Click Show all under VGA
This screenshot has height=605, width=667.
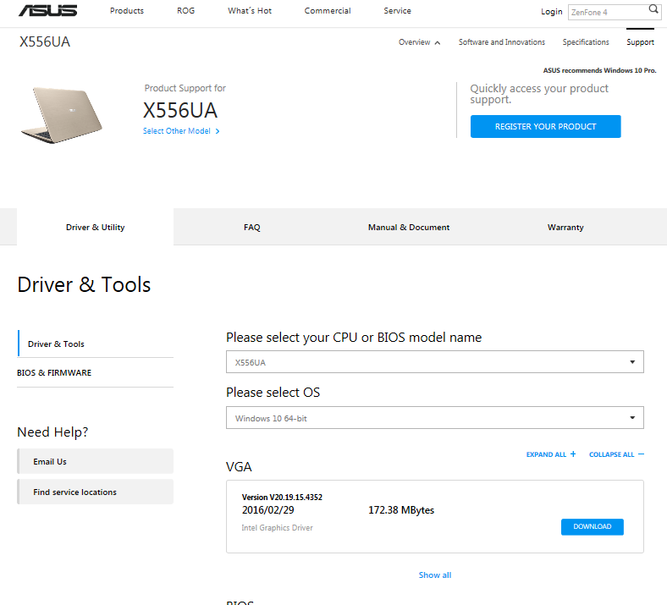tap(435, 575)
